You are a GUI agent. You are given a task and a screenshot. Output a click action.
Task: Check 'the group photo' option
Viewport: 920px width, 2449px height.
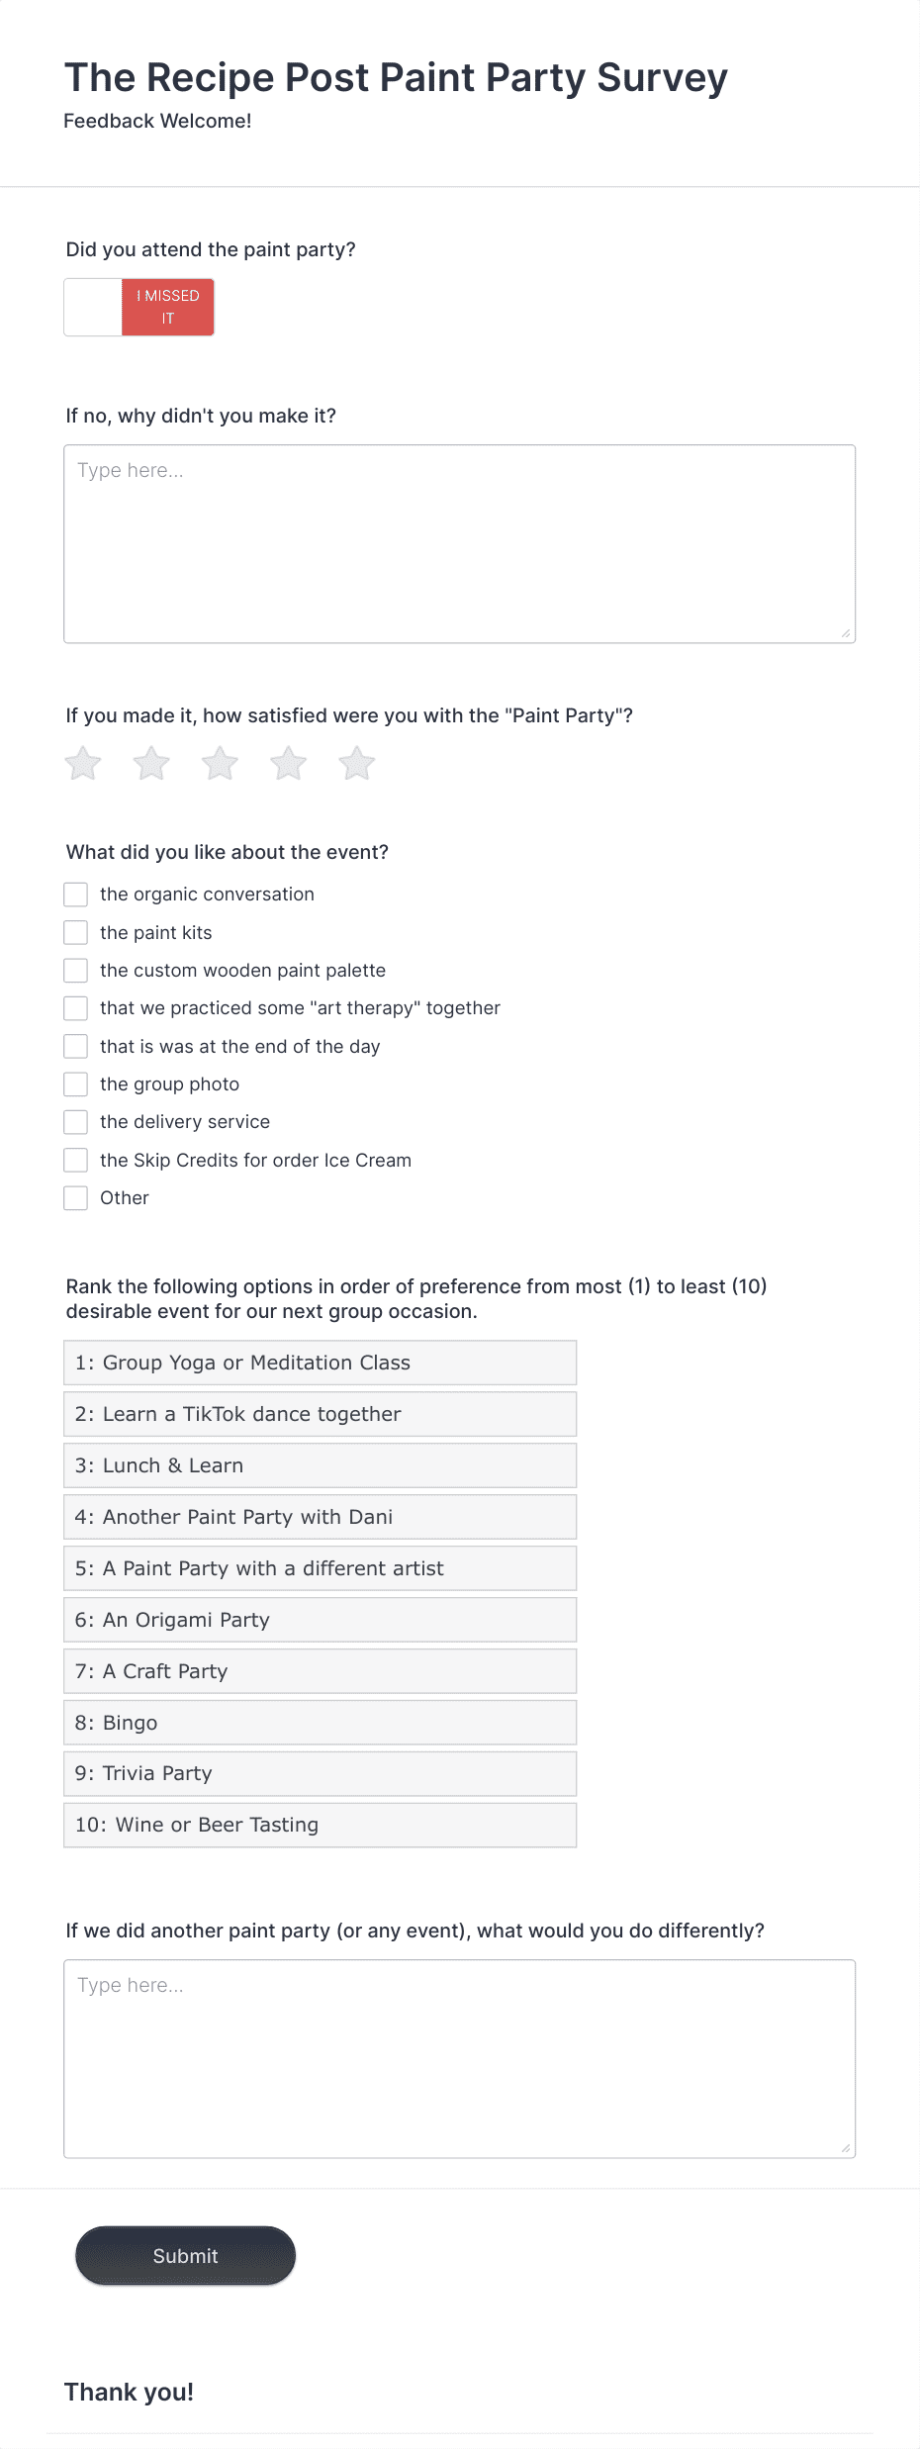tap(75, 1083)
